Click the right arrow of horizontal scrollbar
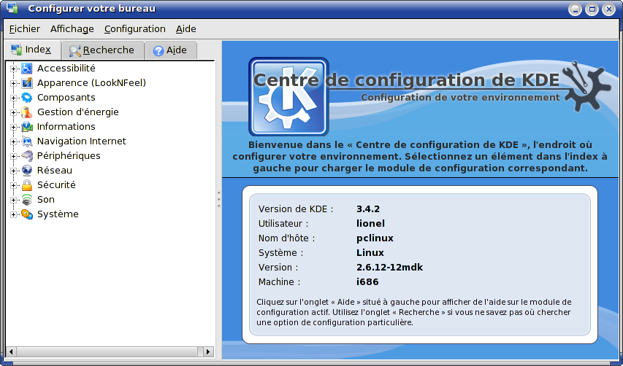Screen dimensions: 623x366 point(209,351)
